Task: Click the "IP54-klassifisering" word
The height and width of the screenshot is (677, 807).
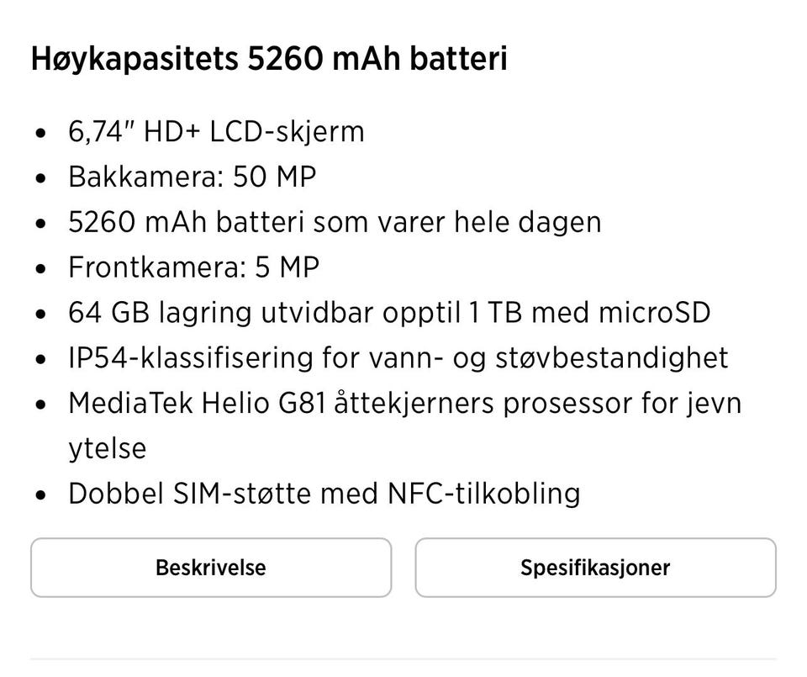Action: tap(190, 358)
